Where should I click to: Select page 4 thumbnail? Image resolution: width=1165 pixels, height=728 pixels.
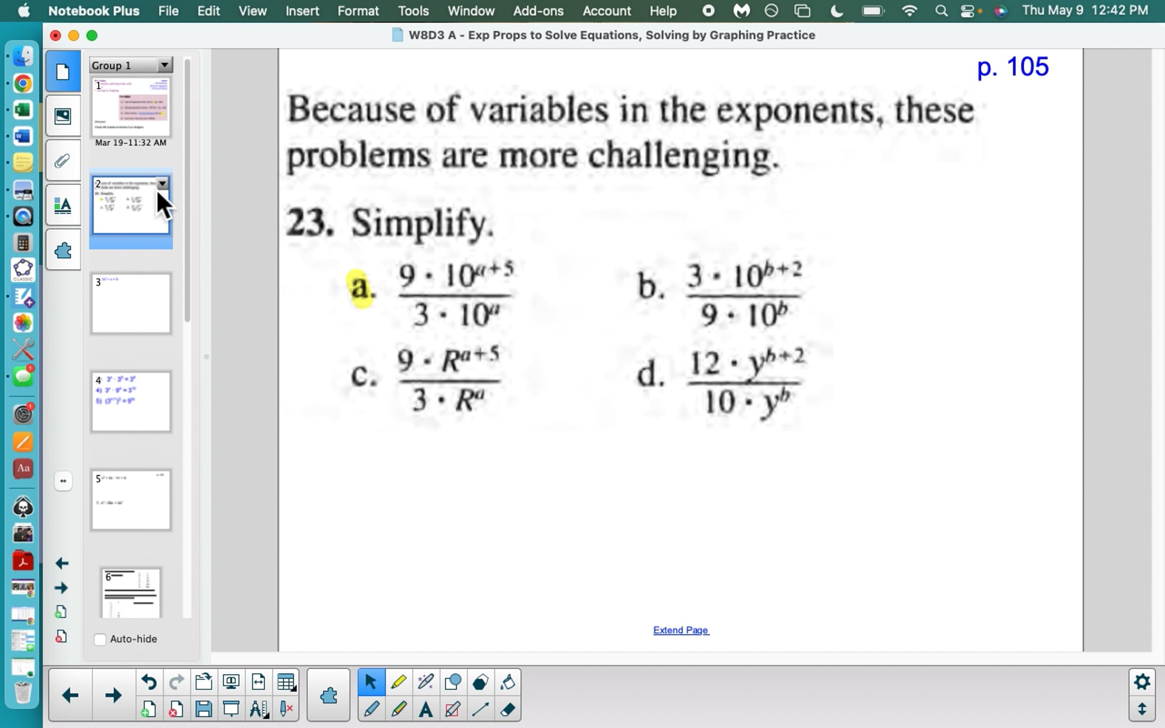tap(131, 402)
